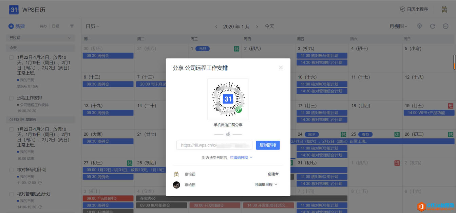
Task: Click the WPS日历 logo icon
Action: 14,10
